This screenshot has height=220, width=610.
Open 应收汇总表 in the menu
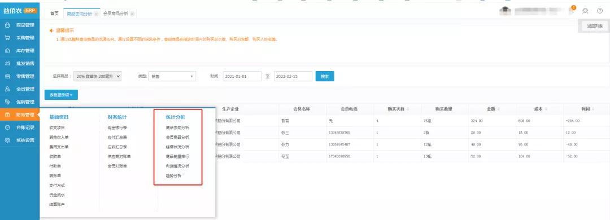point(117,147)
